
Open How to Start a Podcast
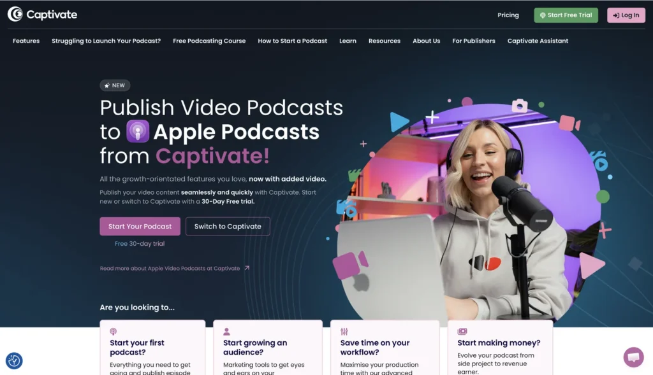[x=292, y=41]
